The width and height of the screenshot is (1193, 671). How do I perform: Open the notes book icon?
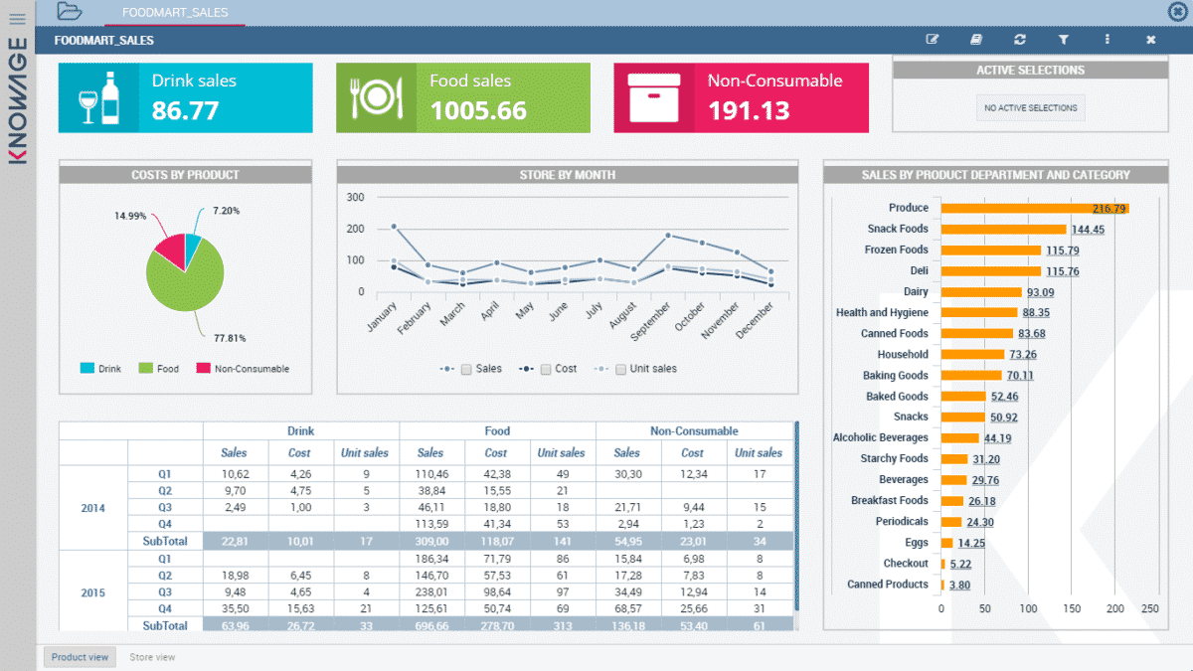(976, 40)
